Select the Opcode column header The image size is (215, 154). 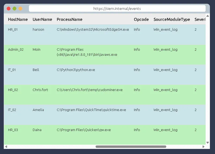(141, 19)
